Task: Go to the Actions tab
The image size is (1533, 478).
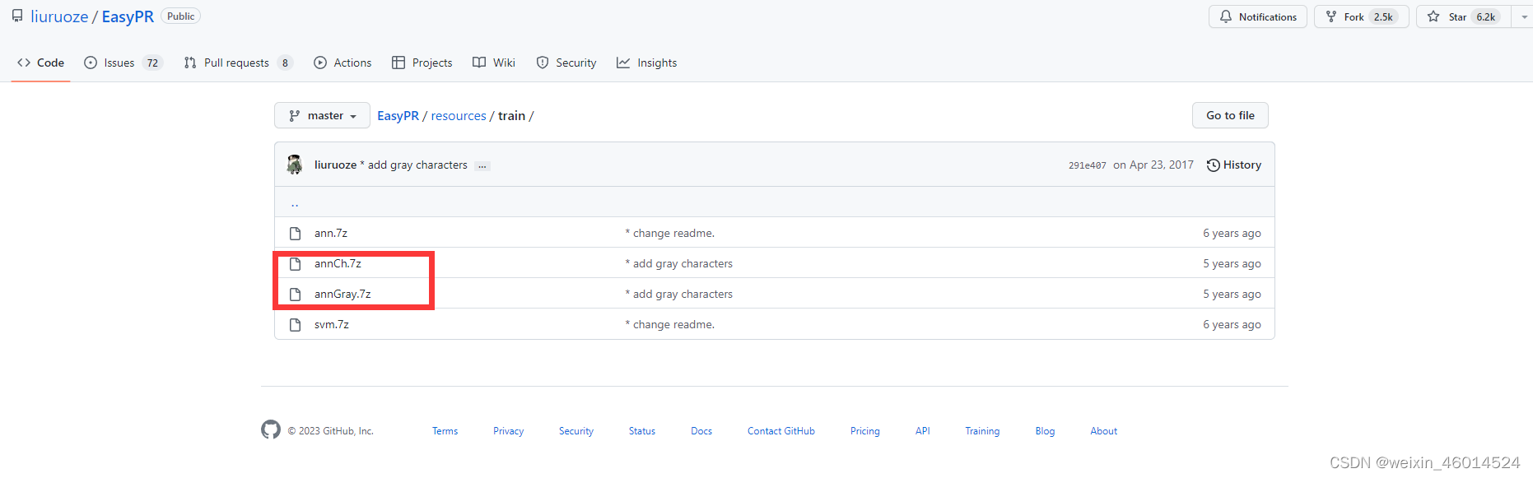Action: 342,63
